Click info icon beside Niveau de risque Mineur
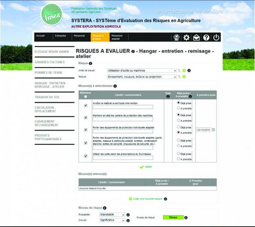The height and width of the screenshot is (227, 255). pyautogui.click(x=186, y=217)
